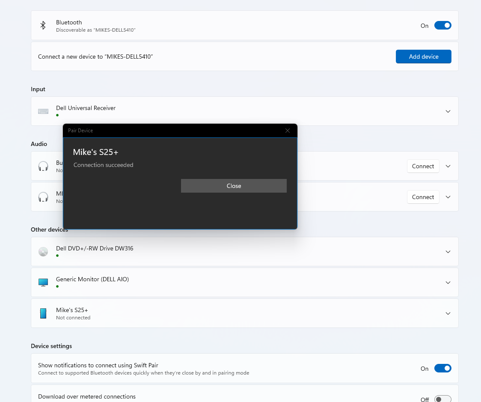Toggle Download over metered connections switch
The height and width of the screenshot is (402, 481).
[x=442, y=399]
